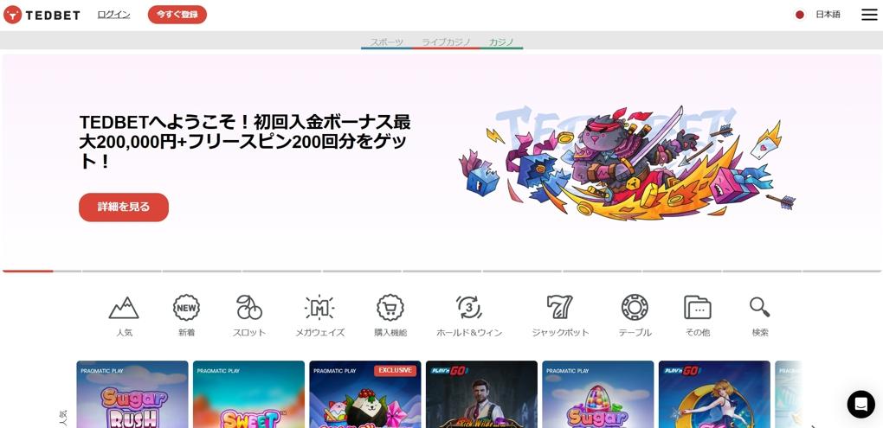Select the first banner slide indicator
The width and height of the screenshot is (883, 428).
42,271
